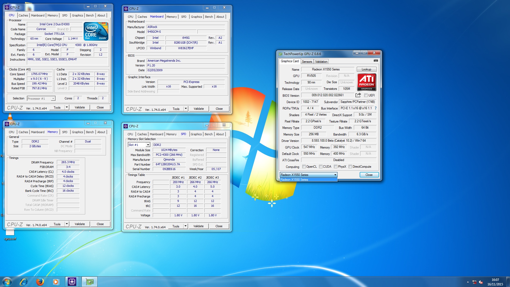Click Core Speed value 1795.07 MHz

[x=39, y=74]
